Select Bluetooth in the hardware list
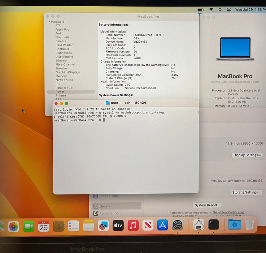 62,37
